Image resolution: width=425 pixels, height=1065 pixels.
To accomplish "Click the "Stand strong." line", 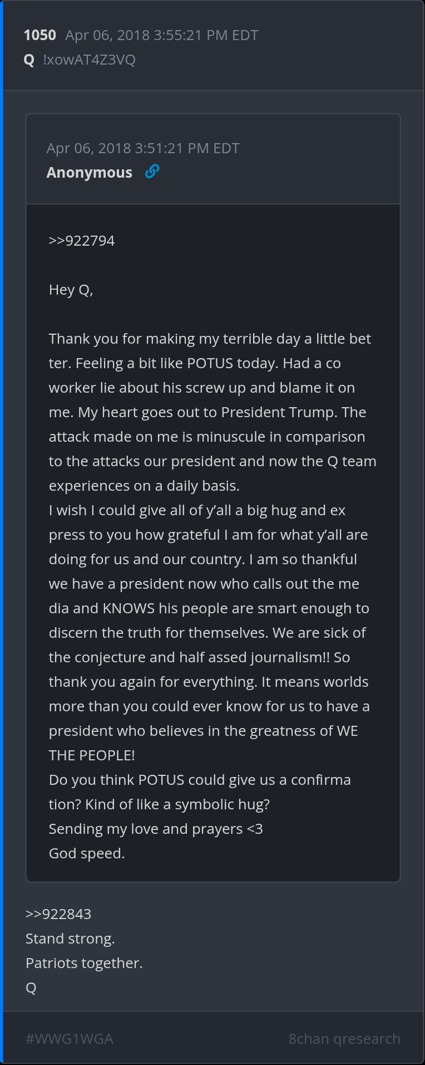I will click(x=70, y=939).
